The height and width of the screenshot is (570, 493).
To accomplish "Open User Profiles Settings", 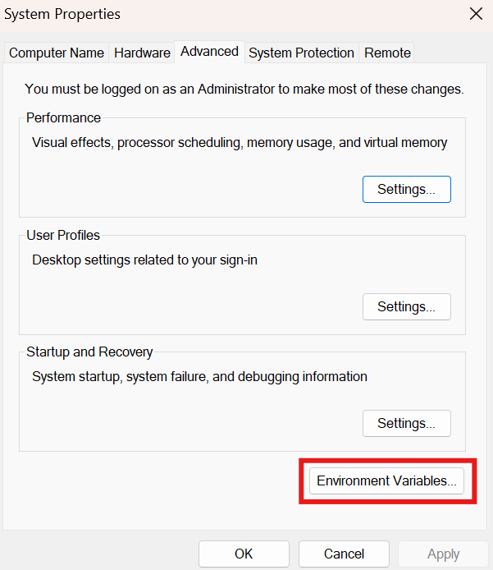I will (406, 306).
